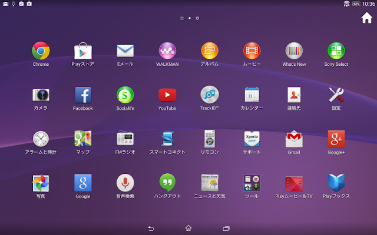The height and width of the screenshot is (235, 377).
Task: Open the Tools folder
Action: (x=252, y=183)
